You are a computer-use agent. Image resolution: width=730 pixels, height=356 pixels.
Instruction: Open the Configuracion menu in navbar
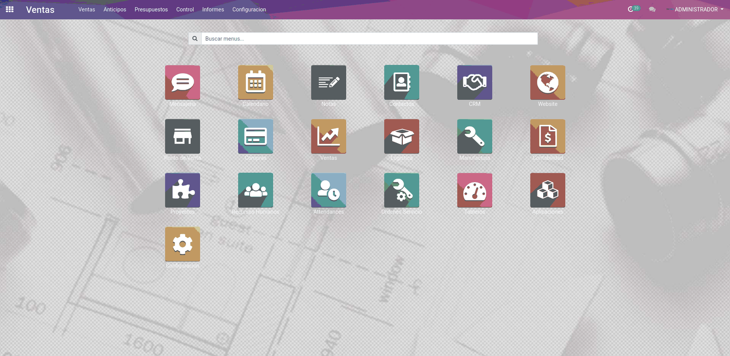[249, 9]
